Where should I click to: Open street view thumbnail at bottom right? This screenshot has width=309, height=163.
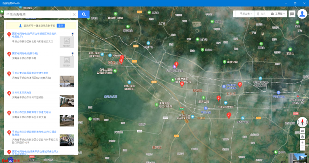[x=299, y=158]
